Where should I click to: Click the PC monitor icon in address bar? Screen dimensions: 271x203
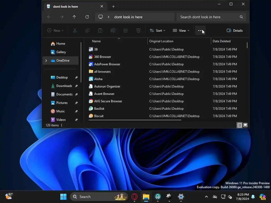(x=101, y=17)
